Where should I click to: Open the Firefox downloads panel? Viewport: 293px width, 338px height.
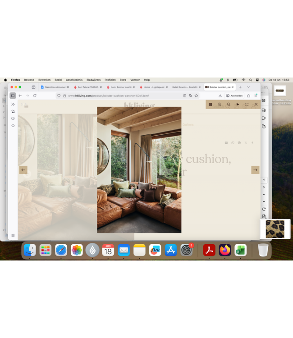pyautogui.click(x=220, y=96)
